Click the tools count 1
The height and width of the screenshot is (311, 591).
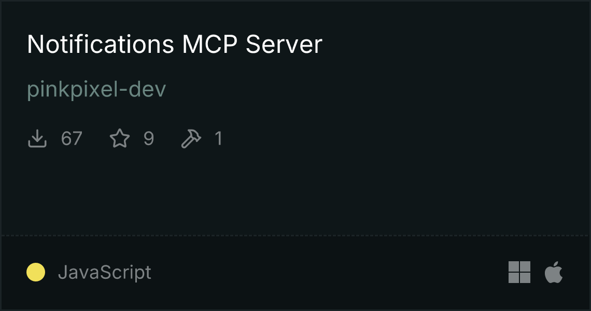click(x=218, y=138)
